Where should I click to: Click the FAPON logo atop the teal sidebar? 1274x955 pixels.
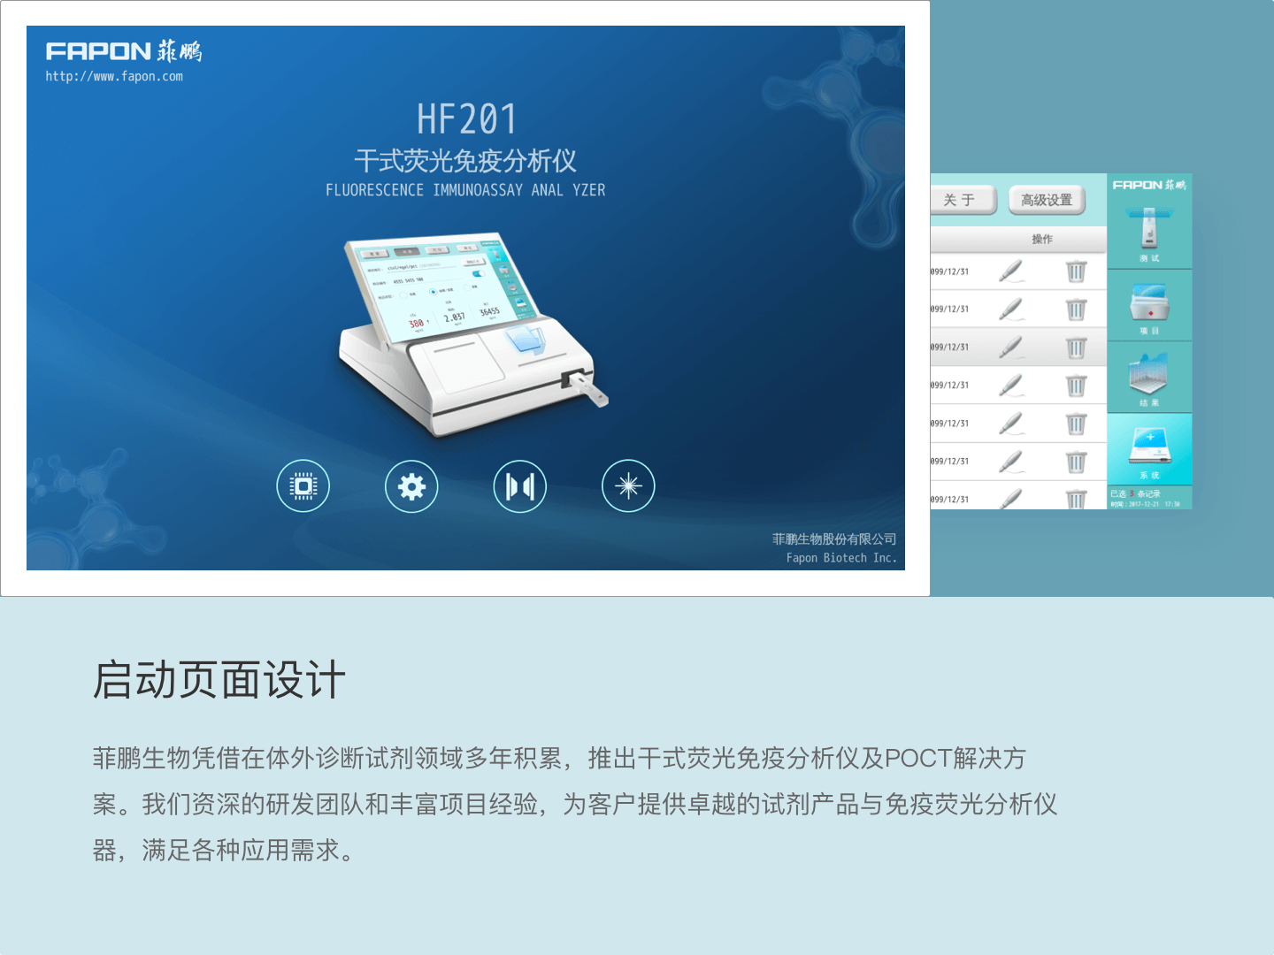pos(1149,185)
